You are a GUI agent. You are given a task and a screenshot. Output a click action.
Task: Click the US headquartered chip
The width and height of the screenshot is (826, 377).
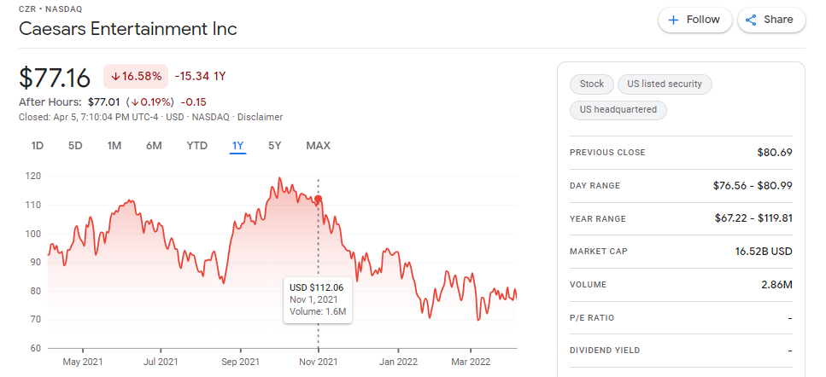(x=618, y=110)
